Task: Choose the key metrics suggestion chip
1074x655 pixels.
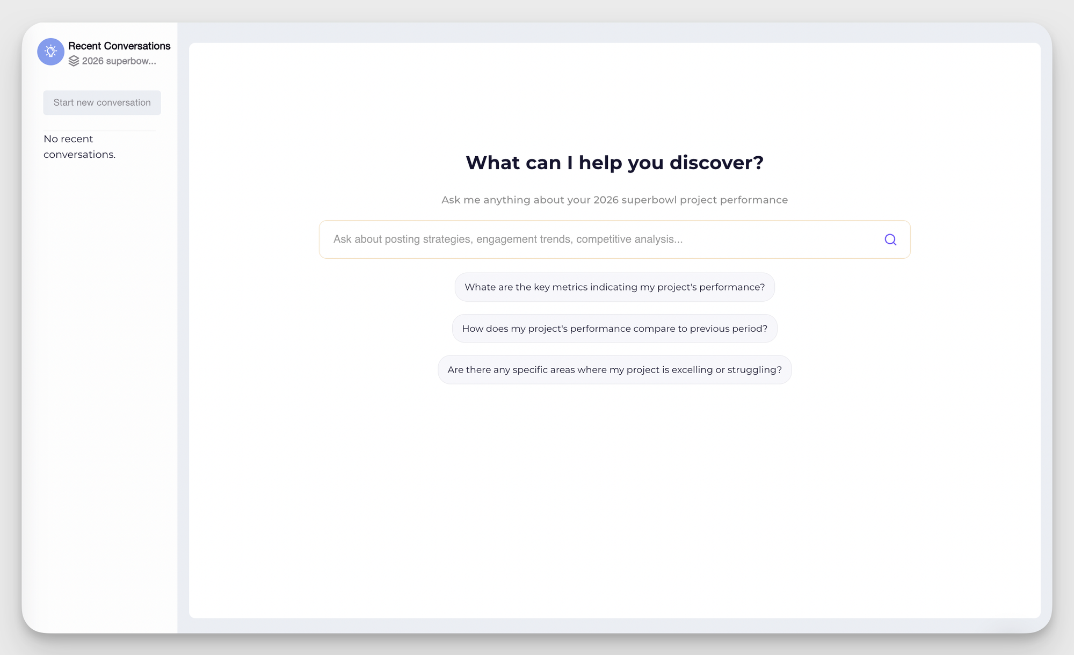Action: (614, 287)
